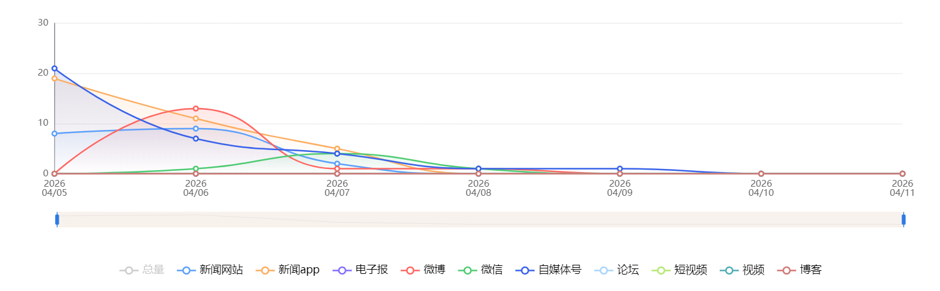Click the right data zoom slider handle
Viewport: 940px width, 291px height.
tap(903, 220)
